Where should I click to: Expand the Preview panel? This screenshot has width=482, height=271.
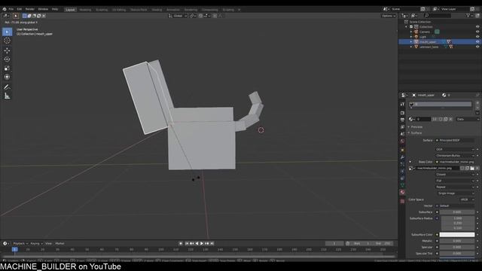click(x=416, y=127)
